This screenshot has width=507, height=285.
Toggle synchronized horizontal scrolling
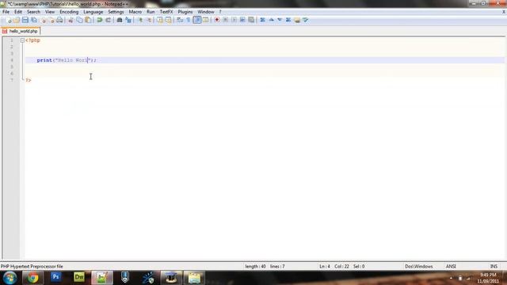[168, 20]
